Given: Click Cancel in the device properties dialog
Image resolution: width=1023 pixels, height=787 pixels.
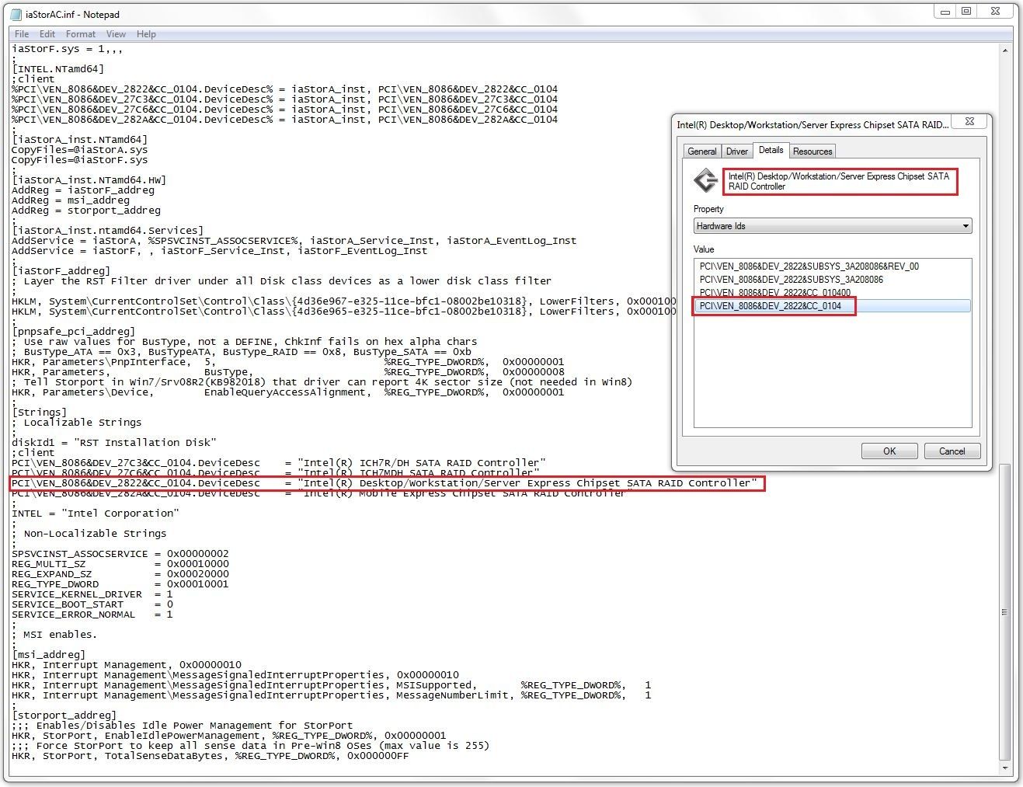Looking at the screenshot, I should click(x=952, y=451).
